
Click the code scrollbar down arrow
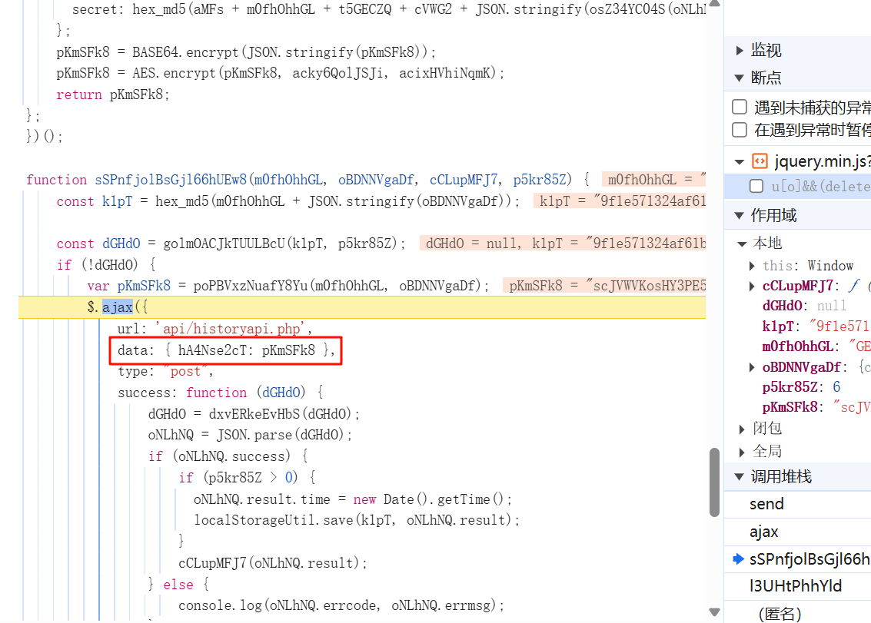pyautogui.click(x=715, y=612)
